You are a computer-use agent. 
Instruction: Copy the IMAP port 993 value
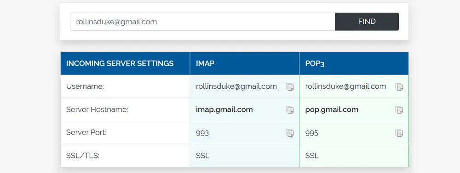(290, 133)
